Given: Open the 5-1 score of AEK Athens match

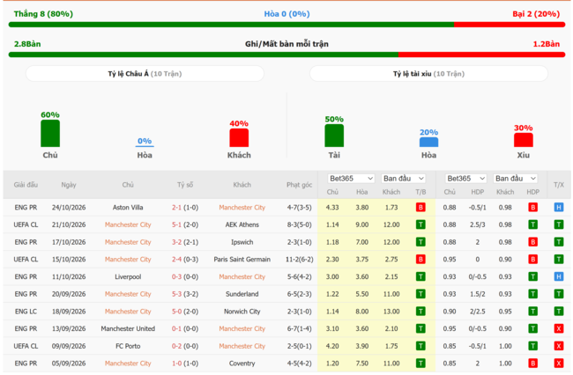Looking at the screenshot, I should [x=177, y=224].
